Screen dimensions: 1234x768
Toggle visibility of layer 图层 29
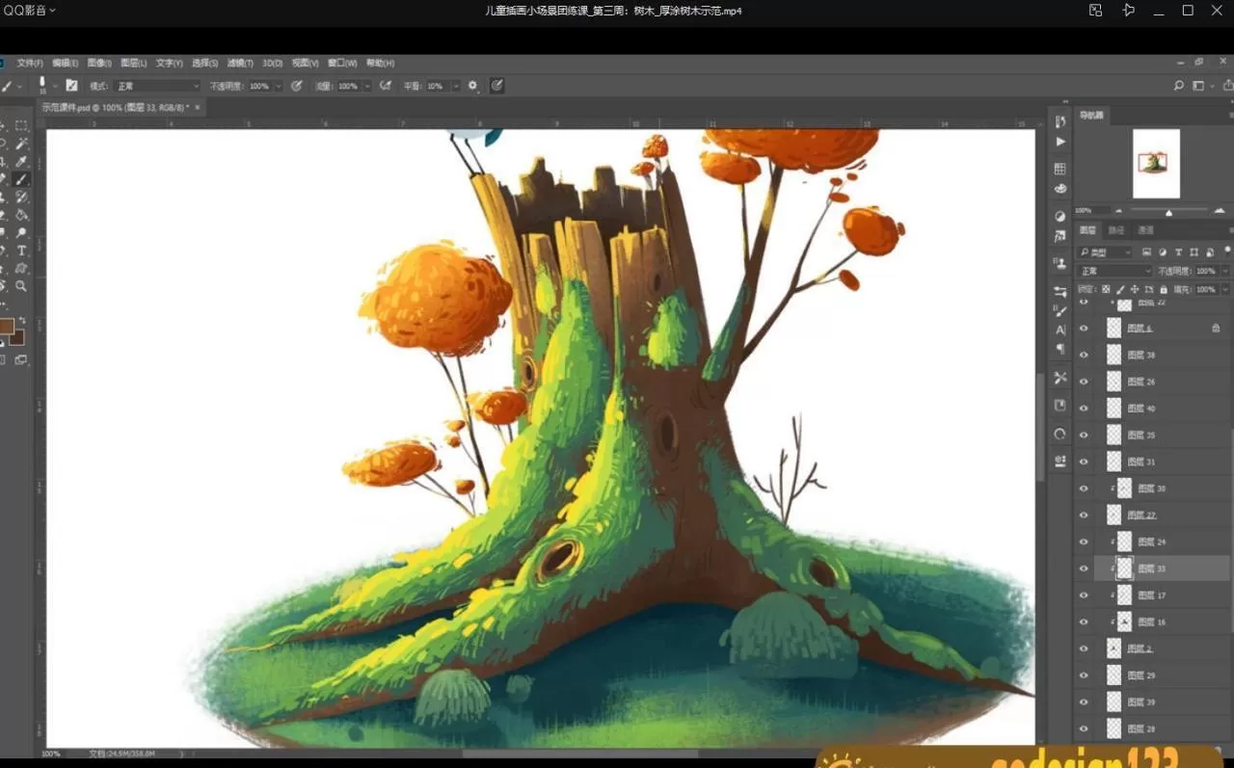tap(1084, 675)
